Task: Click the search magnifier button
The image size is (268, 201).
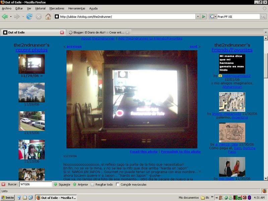Action: point(263,16)
